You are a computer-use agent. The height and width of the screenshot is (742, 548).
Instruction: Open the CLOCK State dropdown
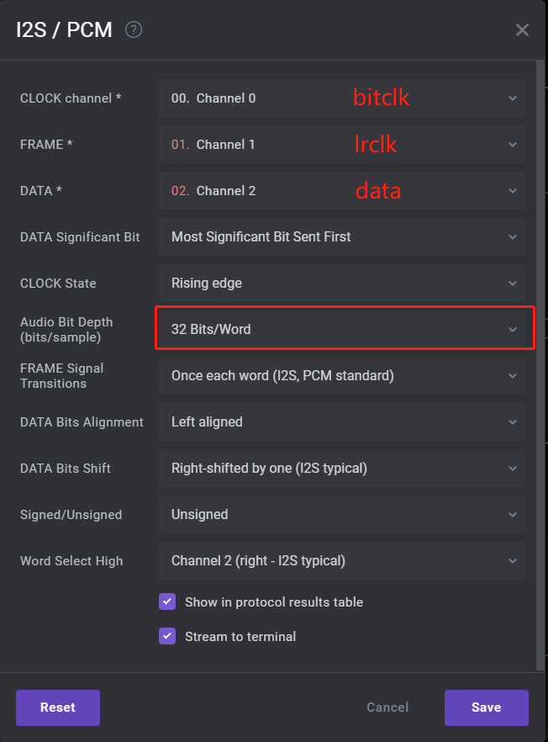[342, 284]
